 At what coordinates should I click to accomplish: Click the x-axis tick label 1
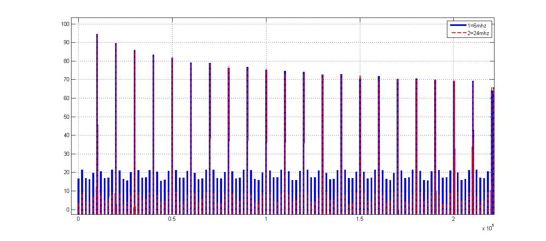point(266,219)
